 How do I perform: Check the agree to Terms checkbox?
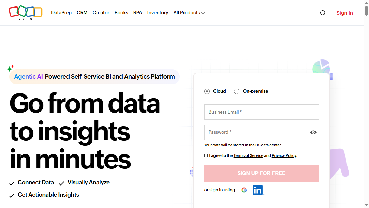[x=206, y=155]
